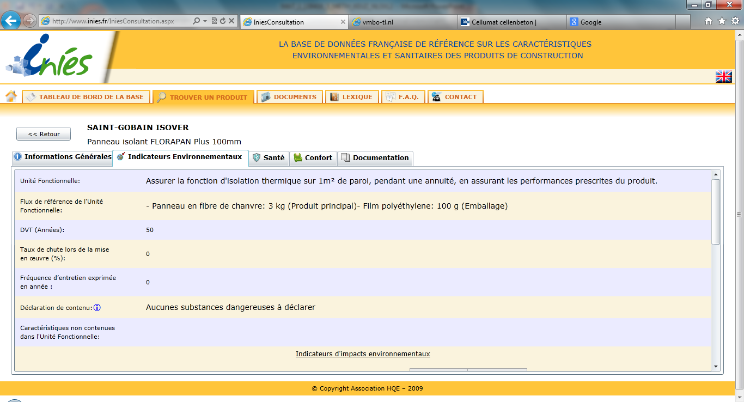Click the INIES logo

tap(49, 56)
